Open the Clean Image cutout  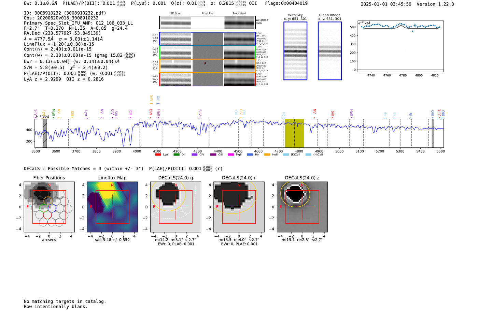click(x=330, y=51)
